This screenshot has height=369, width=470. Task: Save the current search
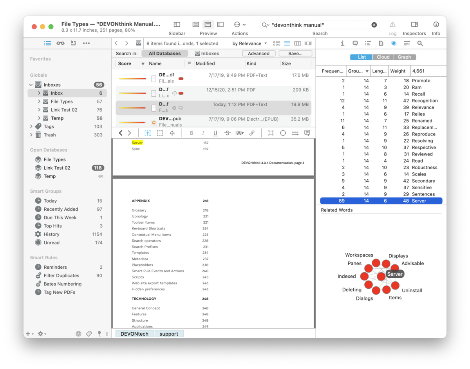tap(295, 54)
